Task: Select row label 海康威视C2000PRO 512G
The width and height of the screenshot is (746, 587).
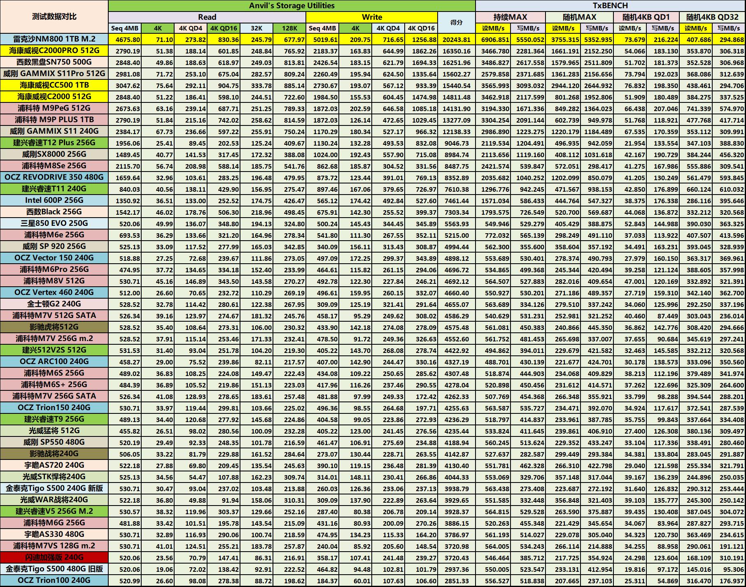Action: pyautogui.click(x=54, y=51)
